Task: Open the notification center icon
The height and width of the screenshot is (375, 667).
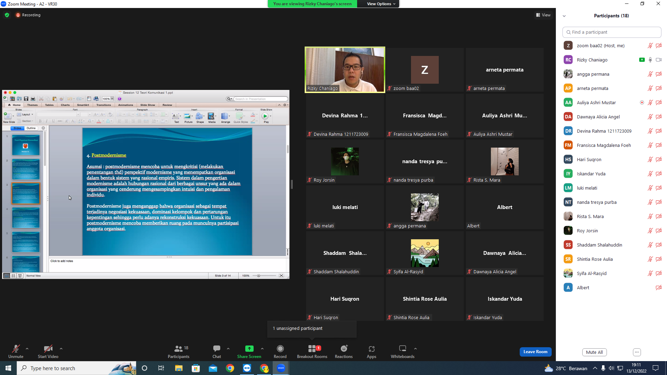Action: 656,368
